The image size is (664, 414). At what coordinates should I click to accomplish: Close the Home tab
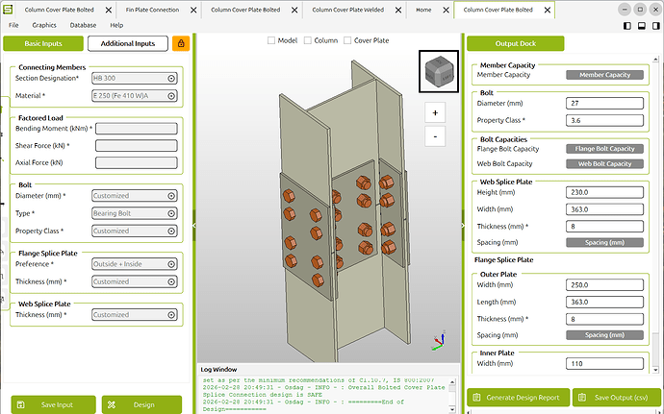coord(446,10)
